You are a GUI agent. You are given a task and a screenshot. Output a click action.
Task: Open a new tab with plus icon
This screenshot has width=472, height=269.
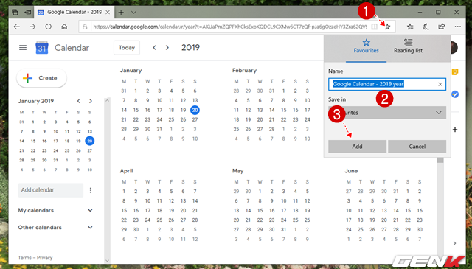pyautogui.click(x=121, y=13)
